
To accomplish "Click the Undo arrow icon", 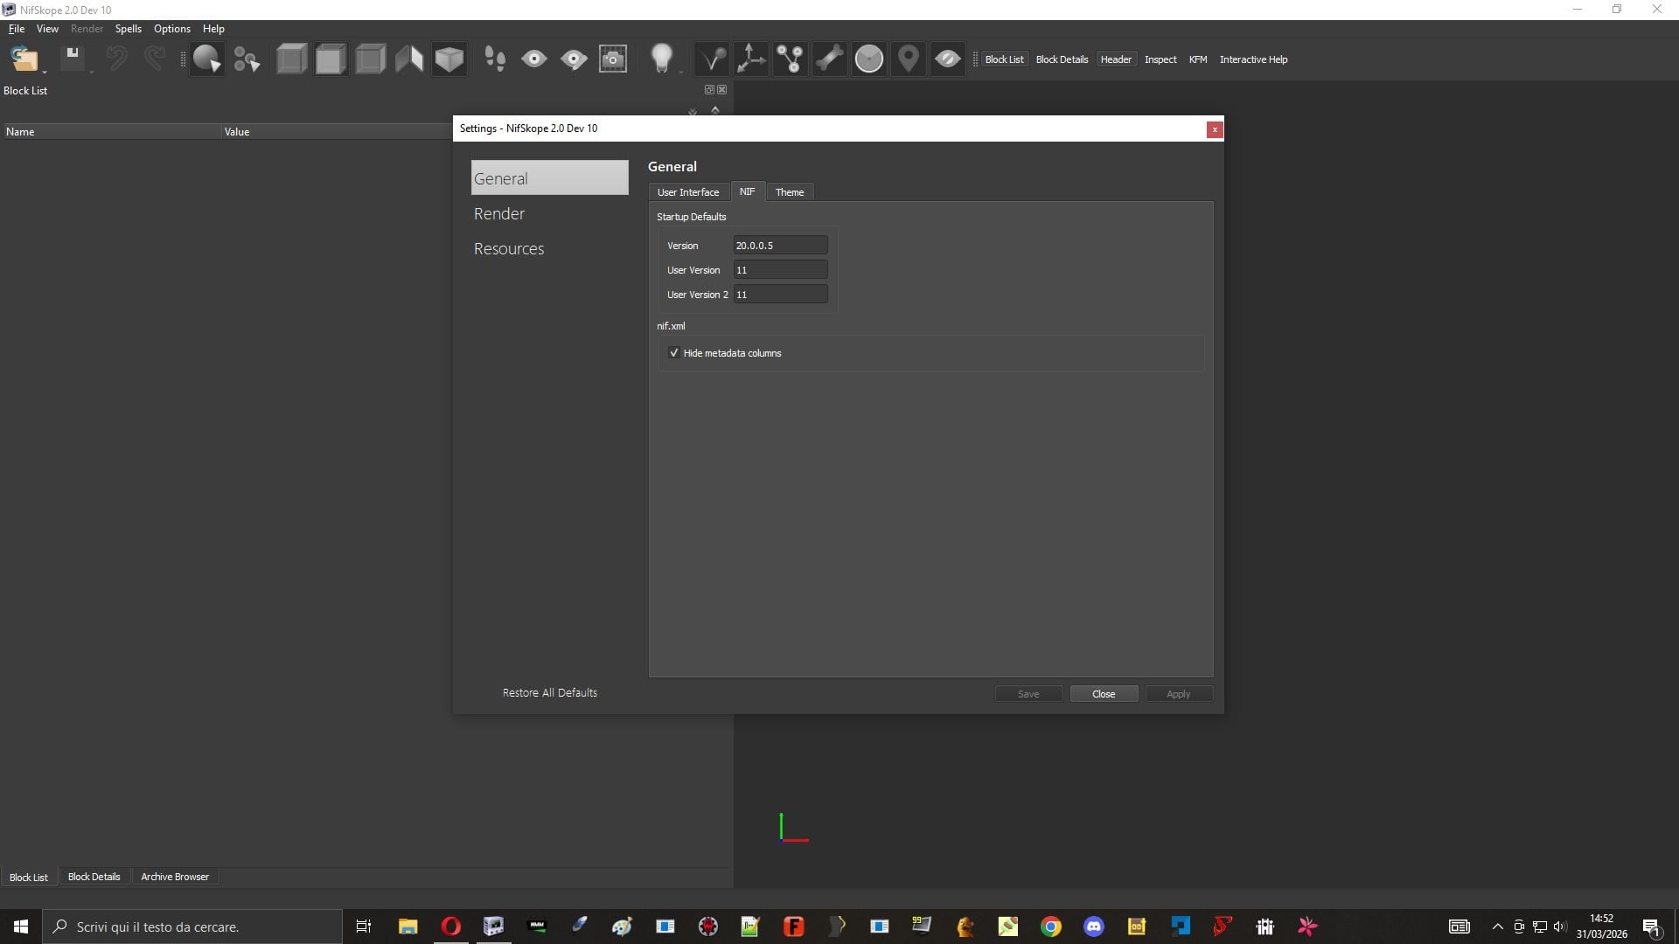I will coord(116,59).
